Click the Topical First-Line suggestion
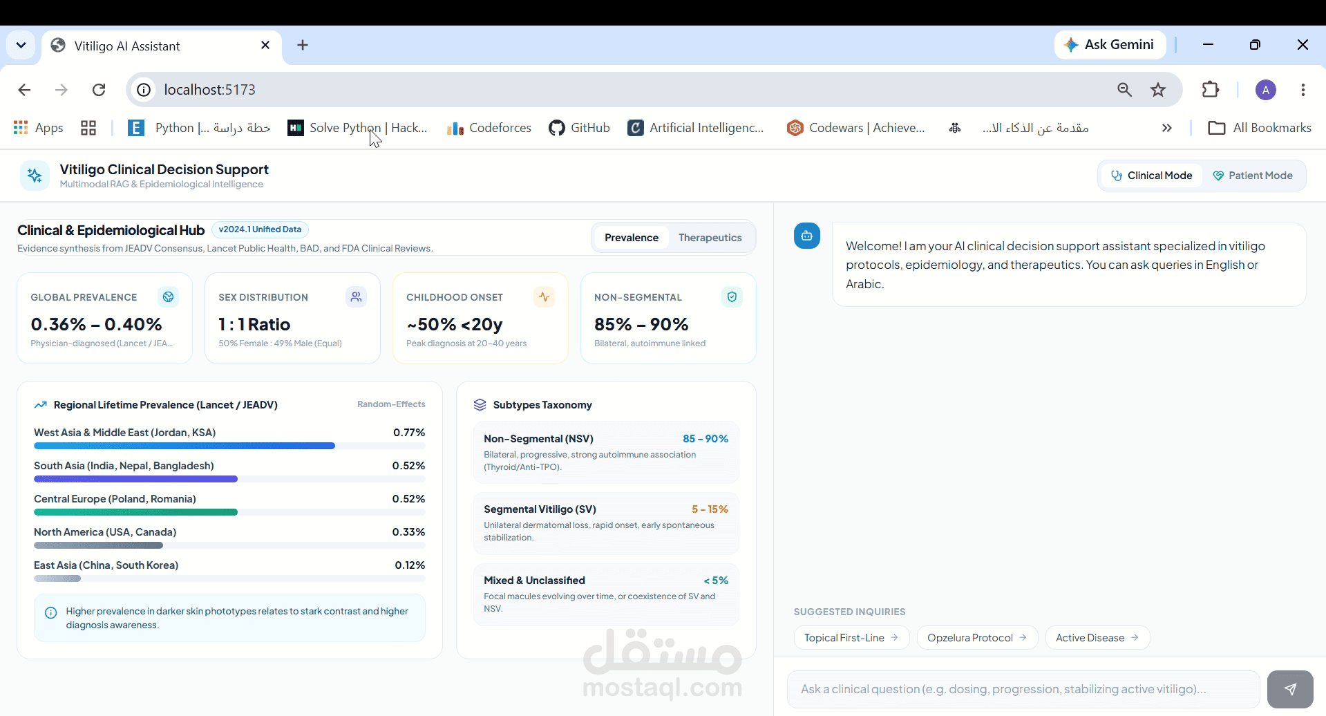 pos(851,638)
